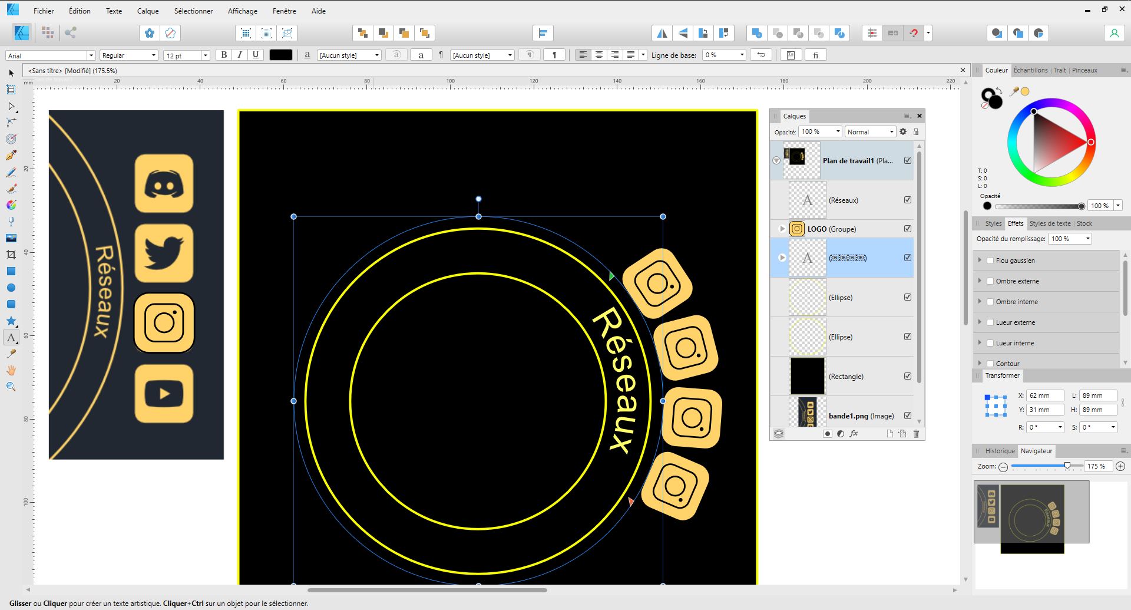This screenshot has width=1131, height=610.
Task: Select the Pen tool
Action: [11, 156]
